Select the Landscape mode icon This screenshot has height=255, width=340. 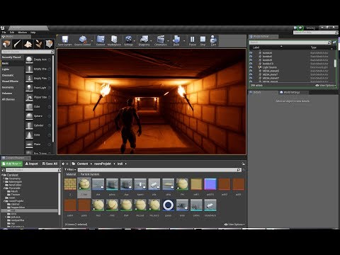point(28,44)
